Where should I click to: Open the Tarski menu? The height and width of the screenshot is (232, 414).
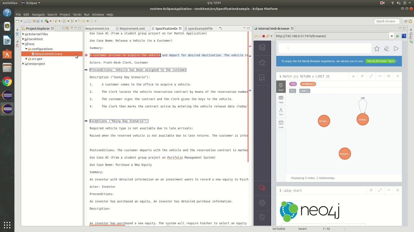click(x=77, y=15)
